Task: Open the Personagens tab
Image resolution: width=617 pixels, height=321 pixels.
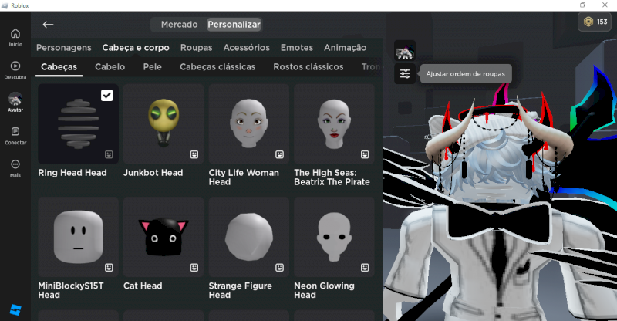Action: (x=64, y=48)
